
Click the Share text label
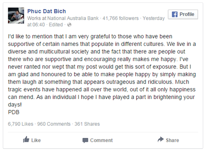pyautogui.click(x=172, y=140)
